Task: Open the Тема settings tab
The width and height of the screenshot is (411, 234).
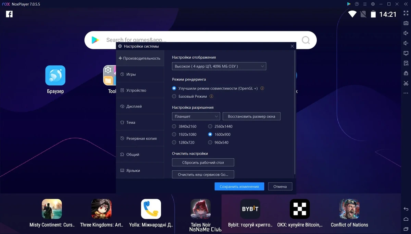Action: pos(140,122)
